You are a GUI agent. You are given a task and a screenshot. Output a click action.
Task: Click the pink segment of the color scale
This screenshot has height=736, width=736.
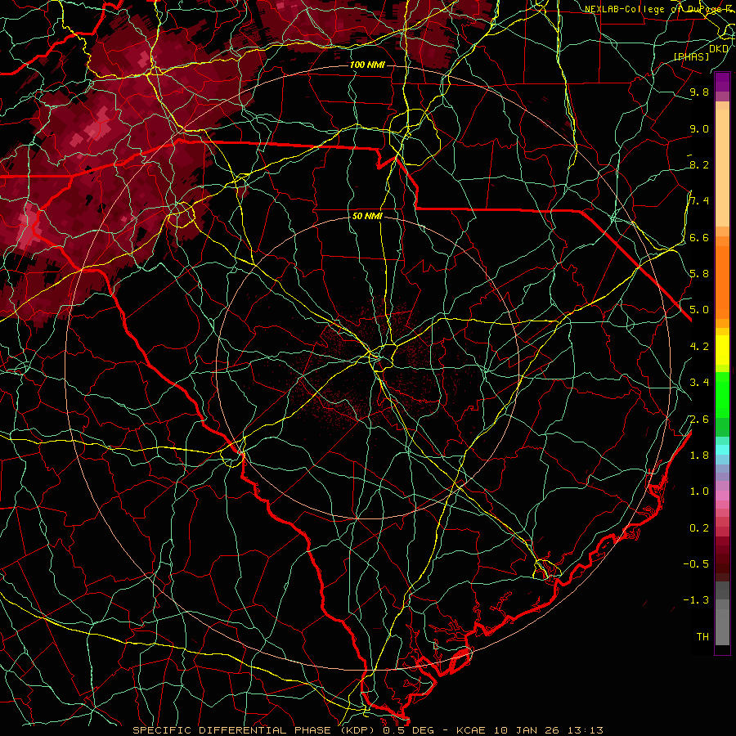(722, 496)
